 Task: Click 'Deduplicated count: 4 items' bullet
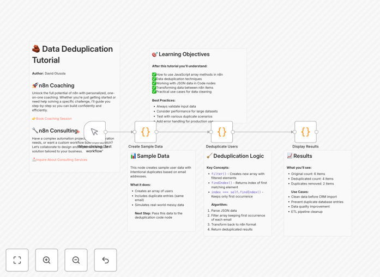pos(312,179)
